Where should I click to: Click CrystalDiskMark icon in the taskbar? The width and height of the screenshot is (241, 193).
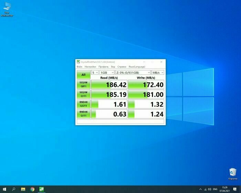(41, 189)
